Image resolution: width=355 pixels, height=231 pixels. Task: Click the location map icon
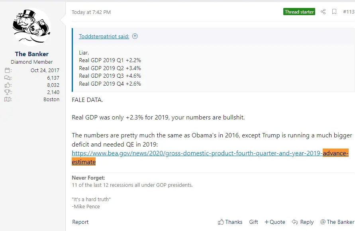click(8, 100)
